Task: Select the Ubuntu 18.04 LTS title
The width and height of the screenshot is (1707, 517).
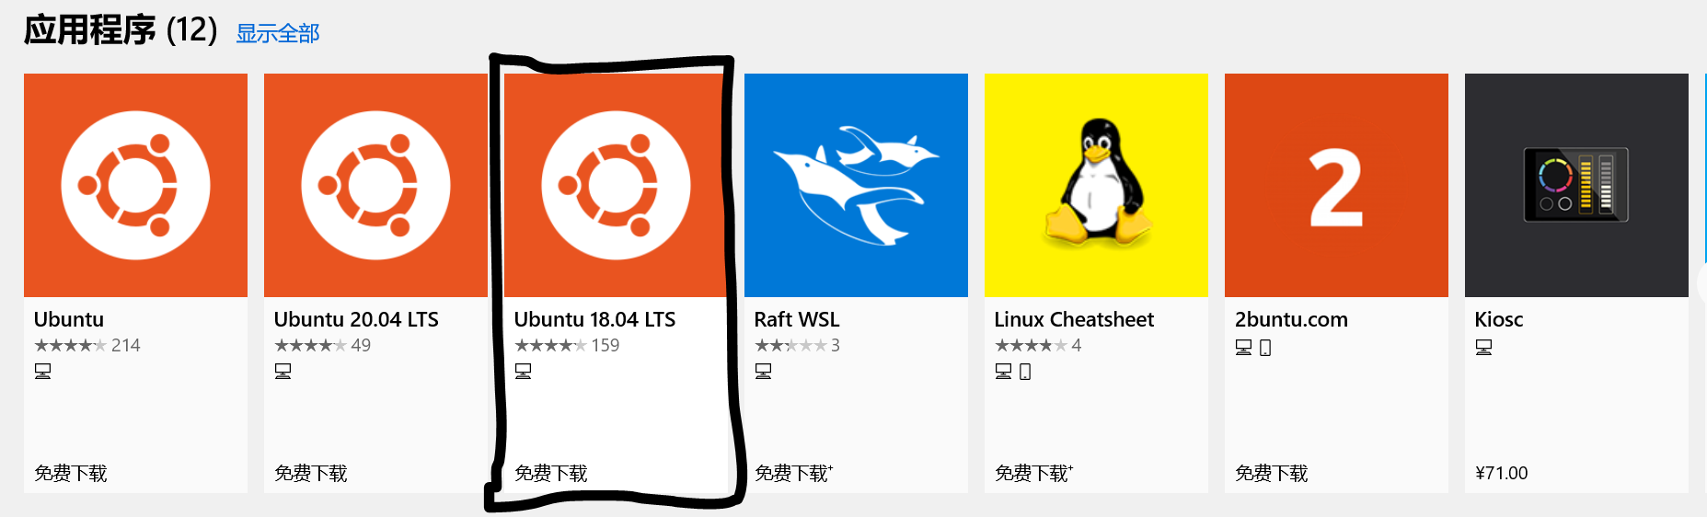Action: [594, 319]
